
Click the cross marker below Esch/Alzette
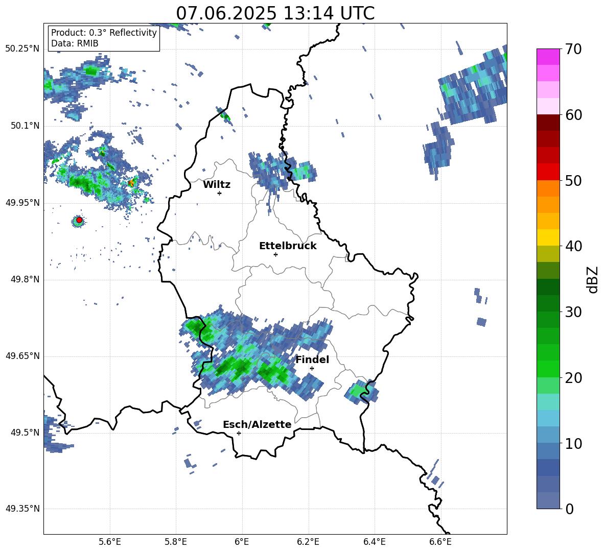pos(239,433)
